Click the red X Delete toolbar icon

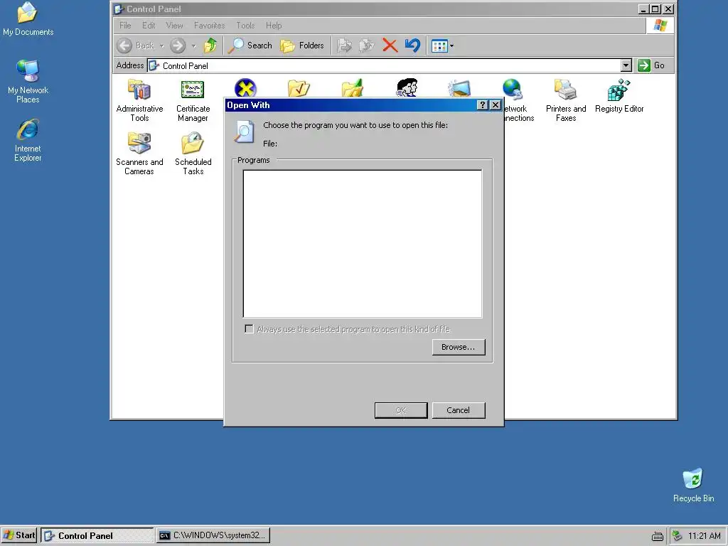pos(390,45)
